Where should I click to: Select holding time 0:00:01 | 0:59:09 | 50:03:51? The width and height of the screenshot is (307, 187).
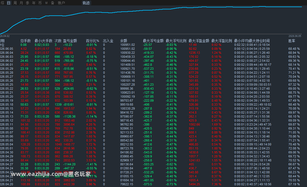253,85
